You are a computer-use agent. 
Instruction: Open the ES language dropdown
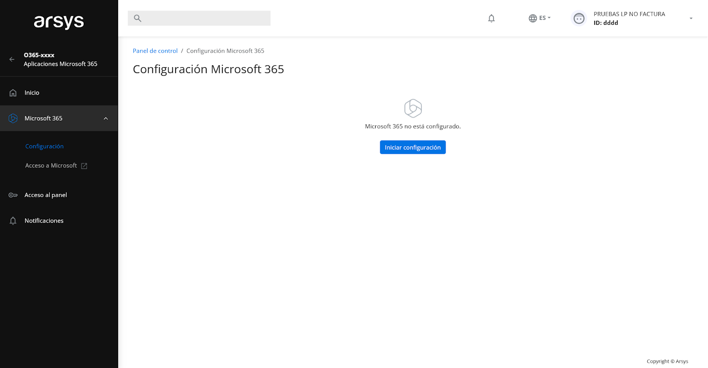point(545,18)
